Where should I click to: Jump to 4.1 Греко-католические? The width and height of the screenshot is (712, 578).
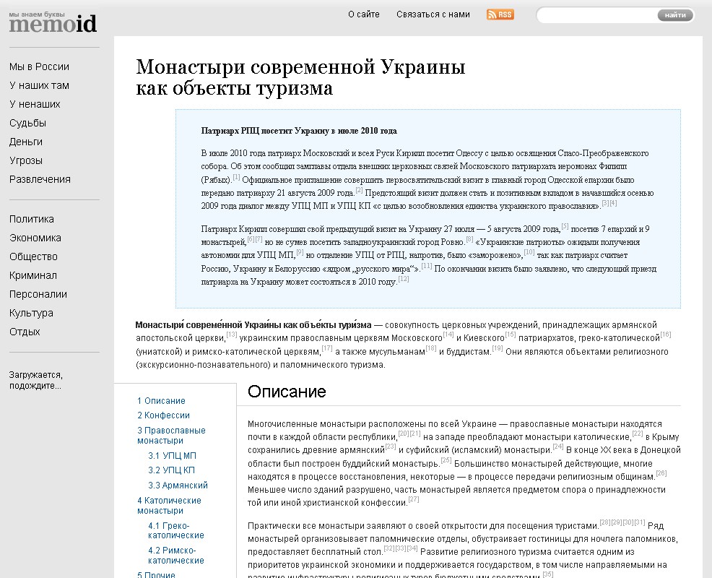coord(175,530)
